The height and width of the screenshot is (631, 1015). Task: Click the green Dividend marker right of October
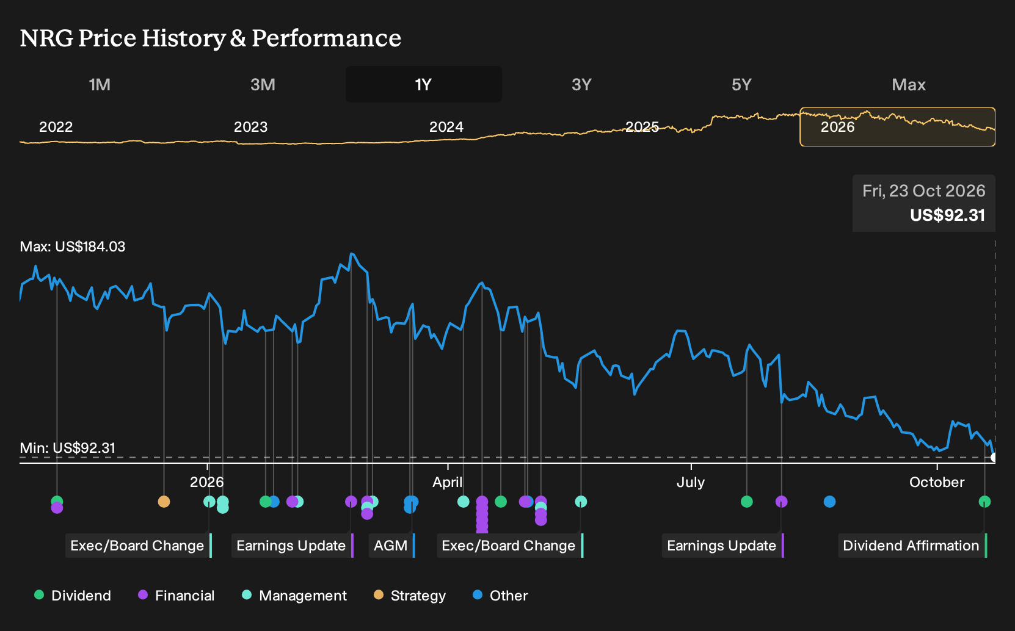[x=984, y=502]
